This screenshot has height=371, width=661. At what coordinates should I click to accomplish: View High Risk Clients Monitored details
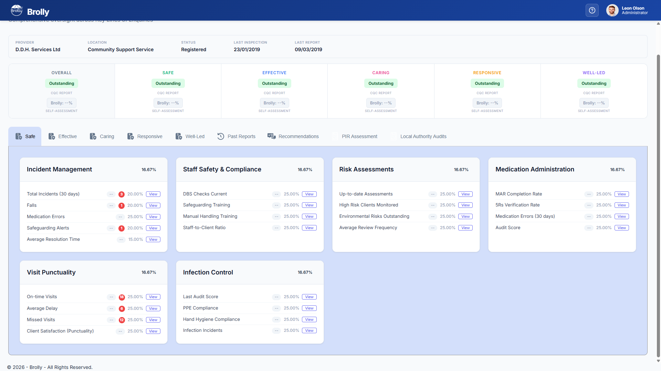click(465, 205)
